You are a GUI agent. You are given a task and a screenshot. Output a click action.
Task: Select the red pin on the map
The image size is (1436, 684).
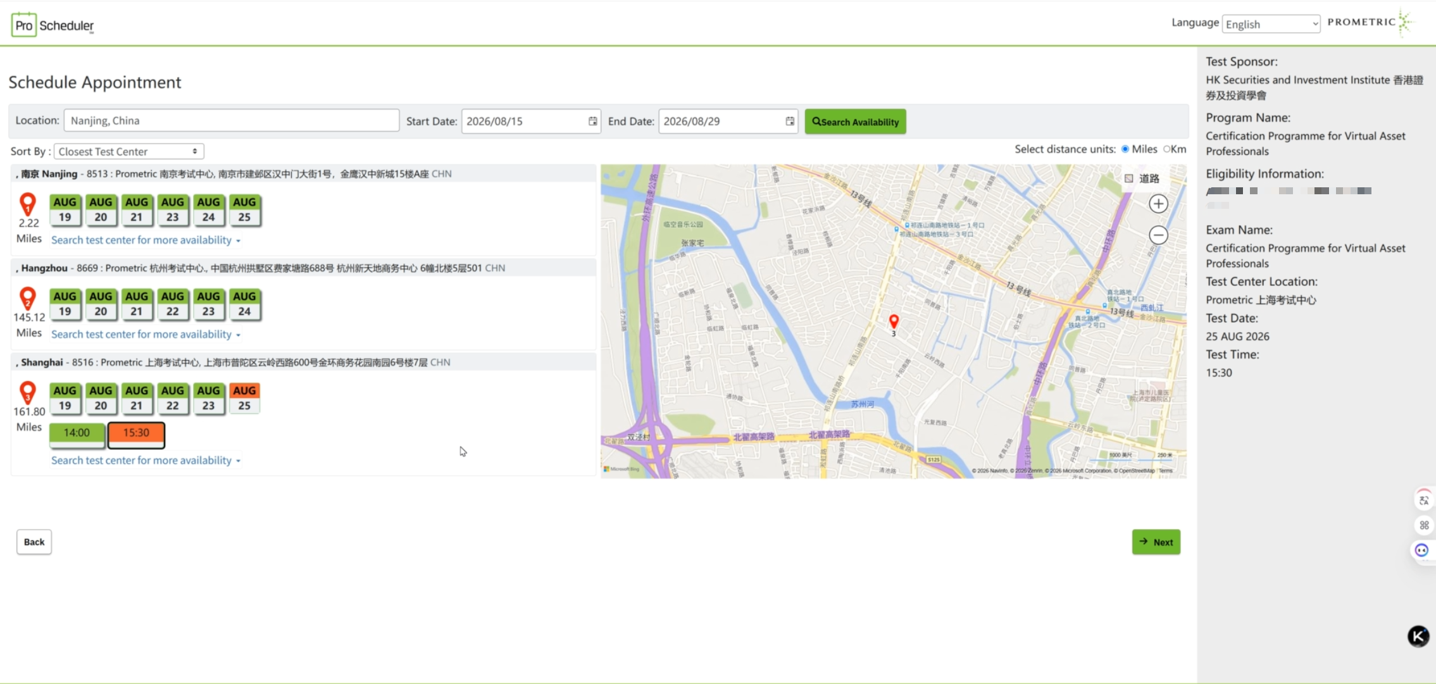coord(894,322)
